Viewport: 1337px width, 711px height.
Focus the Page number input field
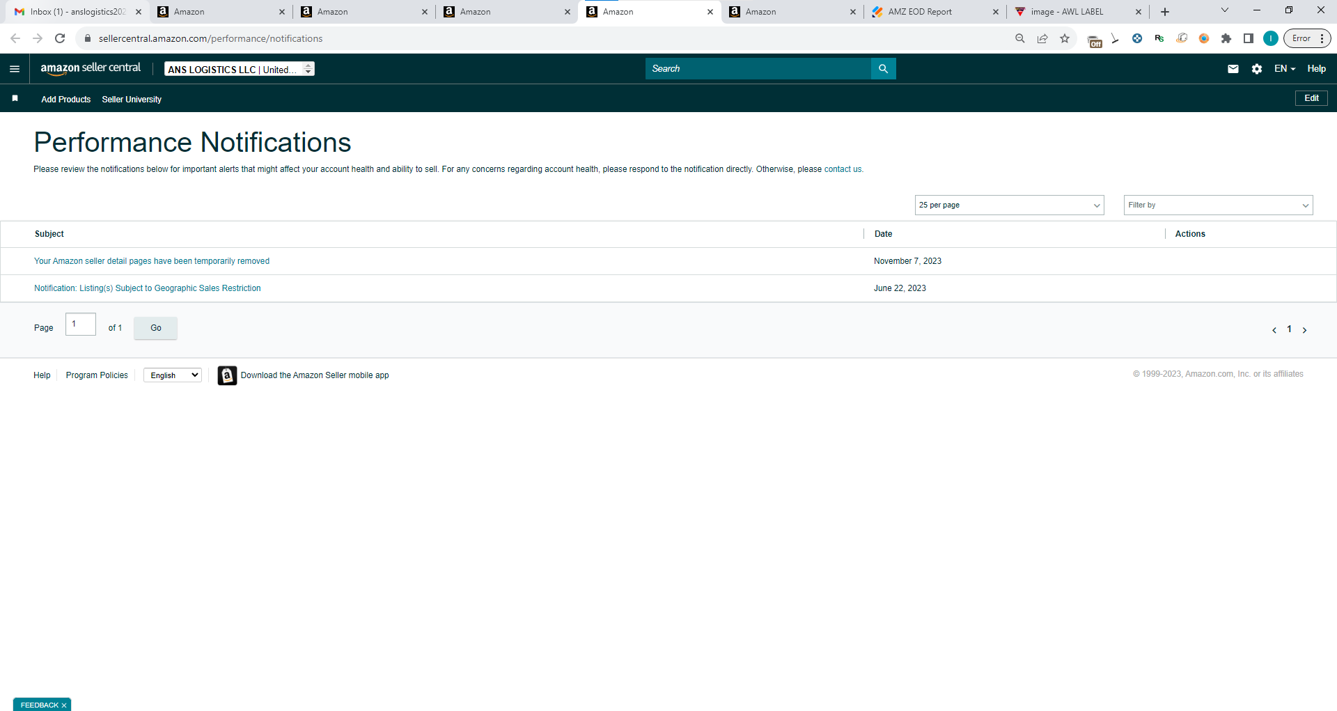[81, 325]
